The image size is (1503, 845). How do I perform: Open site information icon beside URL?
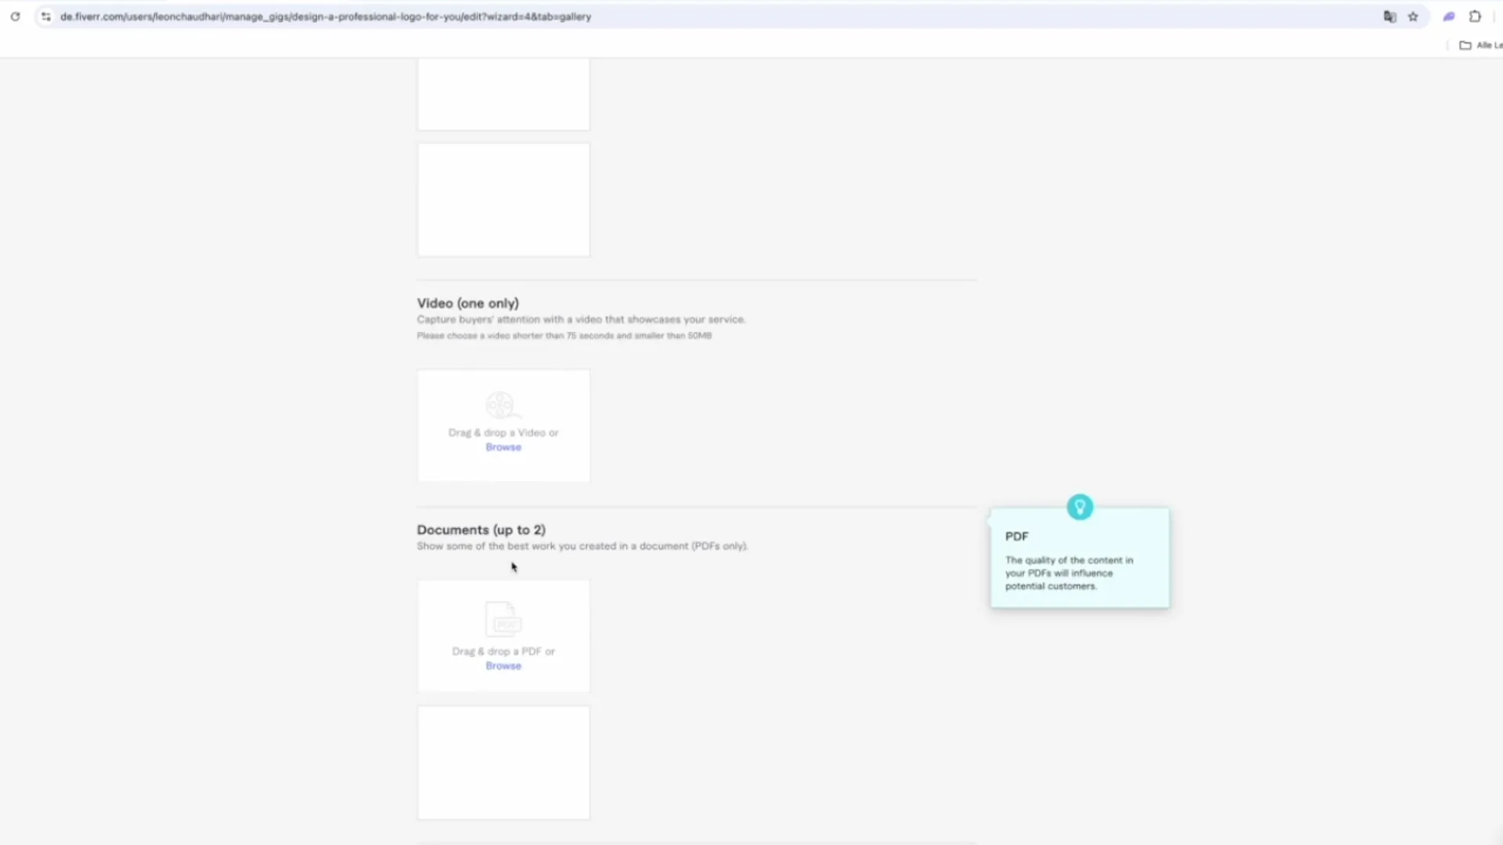(x=46, y=16)
